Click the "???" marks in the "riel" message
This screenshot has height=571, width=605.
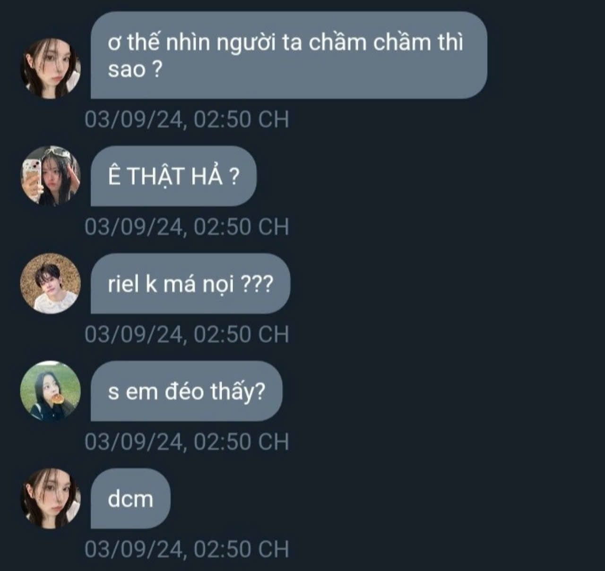click(x=257, y=284)
